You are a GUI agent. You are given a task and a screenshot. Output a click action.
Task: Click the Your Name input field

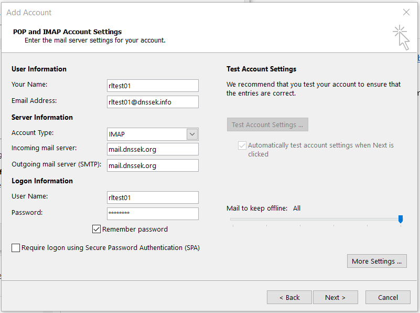153,86
